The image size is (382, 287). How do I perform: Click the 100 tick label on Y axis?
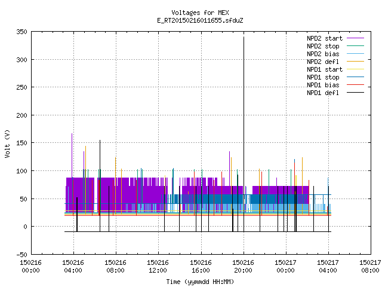click(21, 171)
